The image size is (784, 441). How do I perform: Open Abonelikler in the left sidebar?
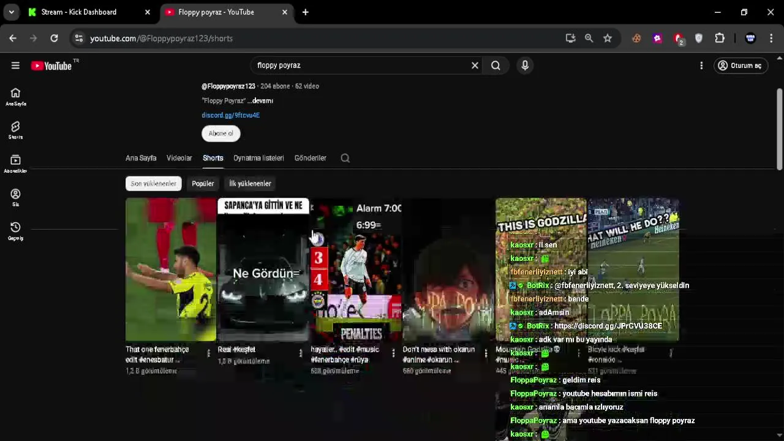pos(15,164)
